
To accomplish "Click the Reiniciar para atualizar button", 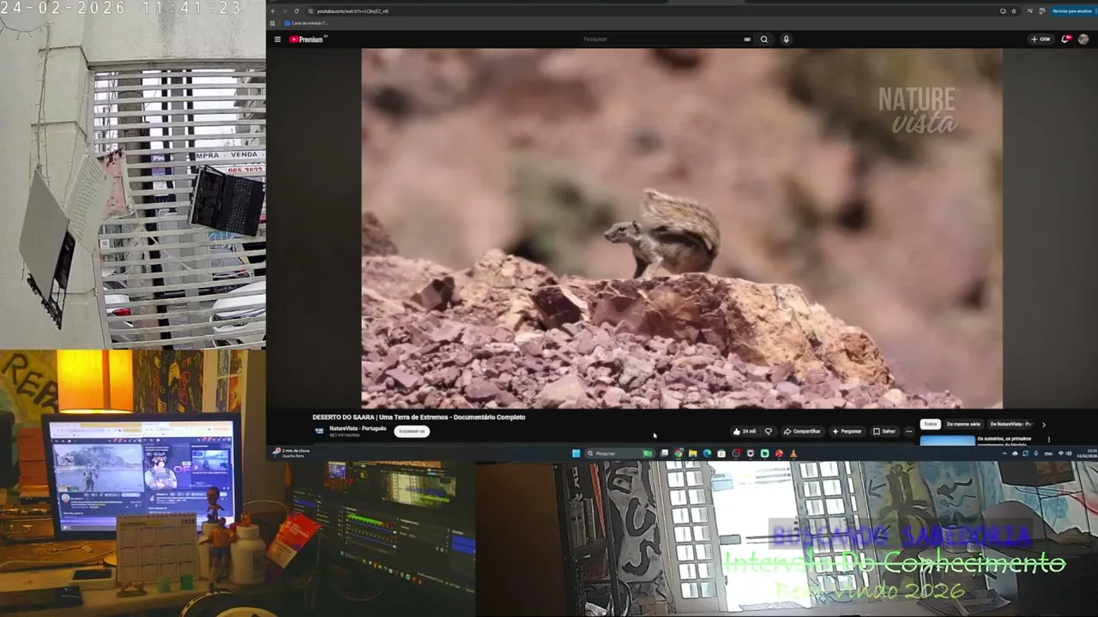I will 1072,11.
